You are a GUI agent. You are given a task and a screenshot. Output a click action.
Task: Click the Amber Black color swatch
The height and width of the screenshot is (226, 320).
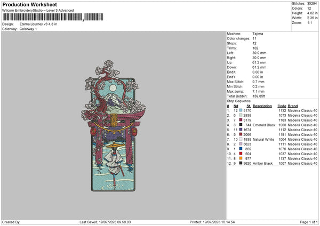coord(241,163)
